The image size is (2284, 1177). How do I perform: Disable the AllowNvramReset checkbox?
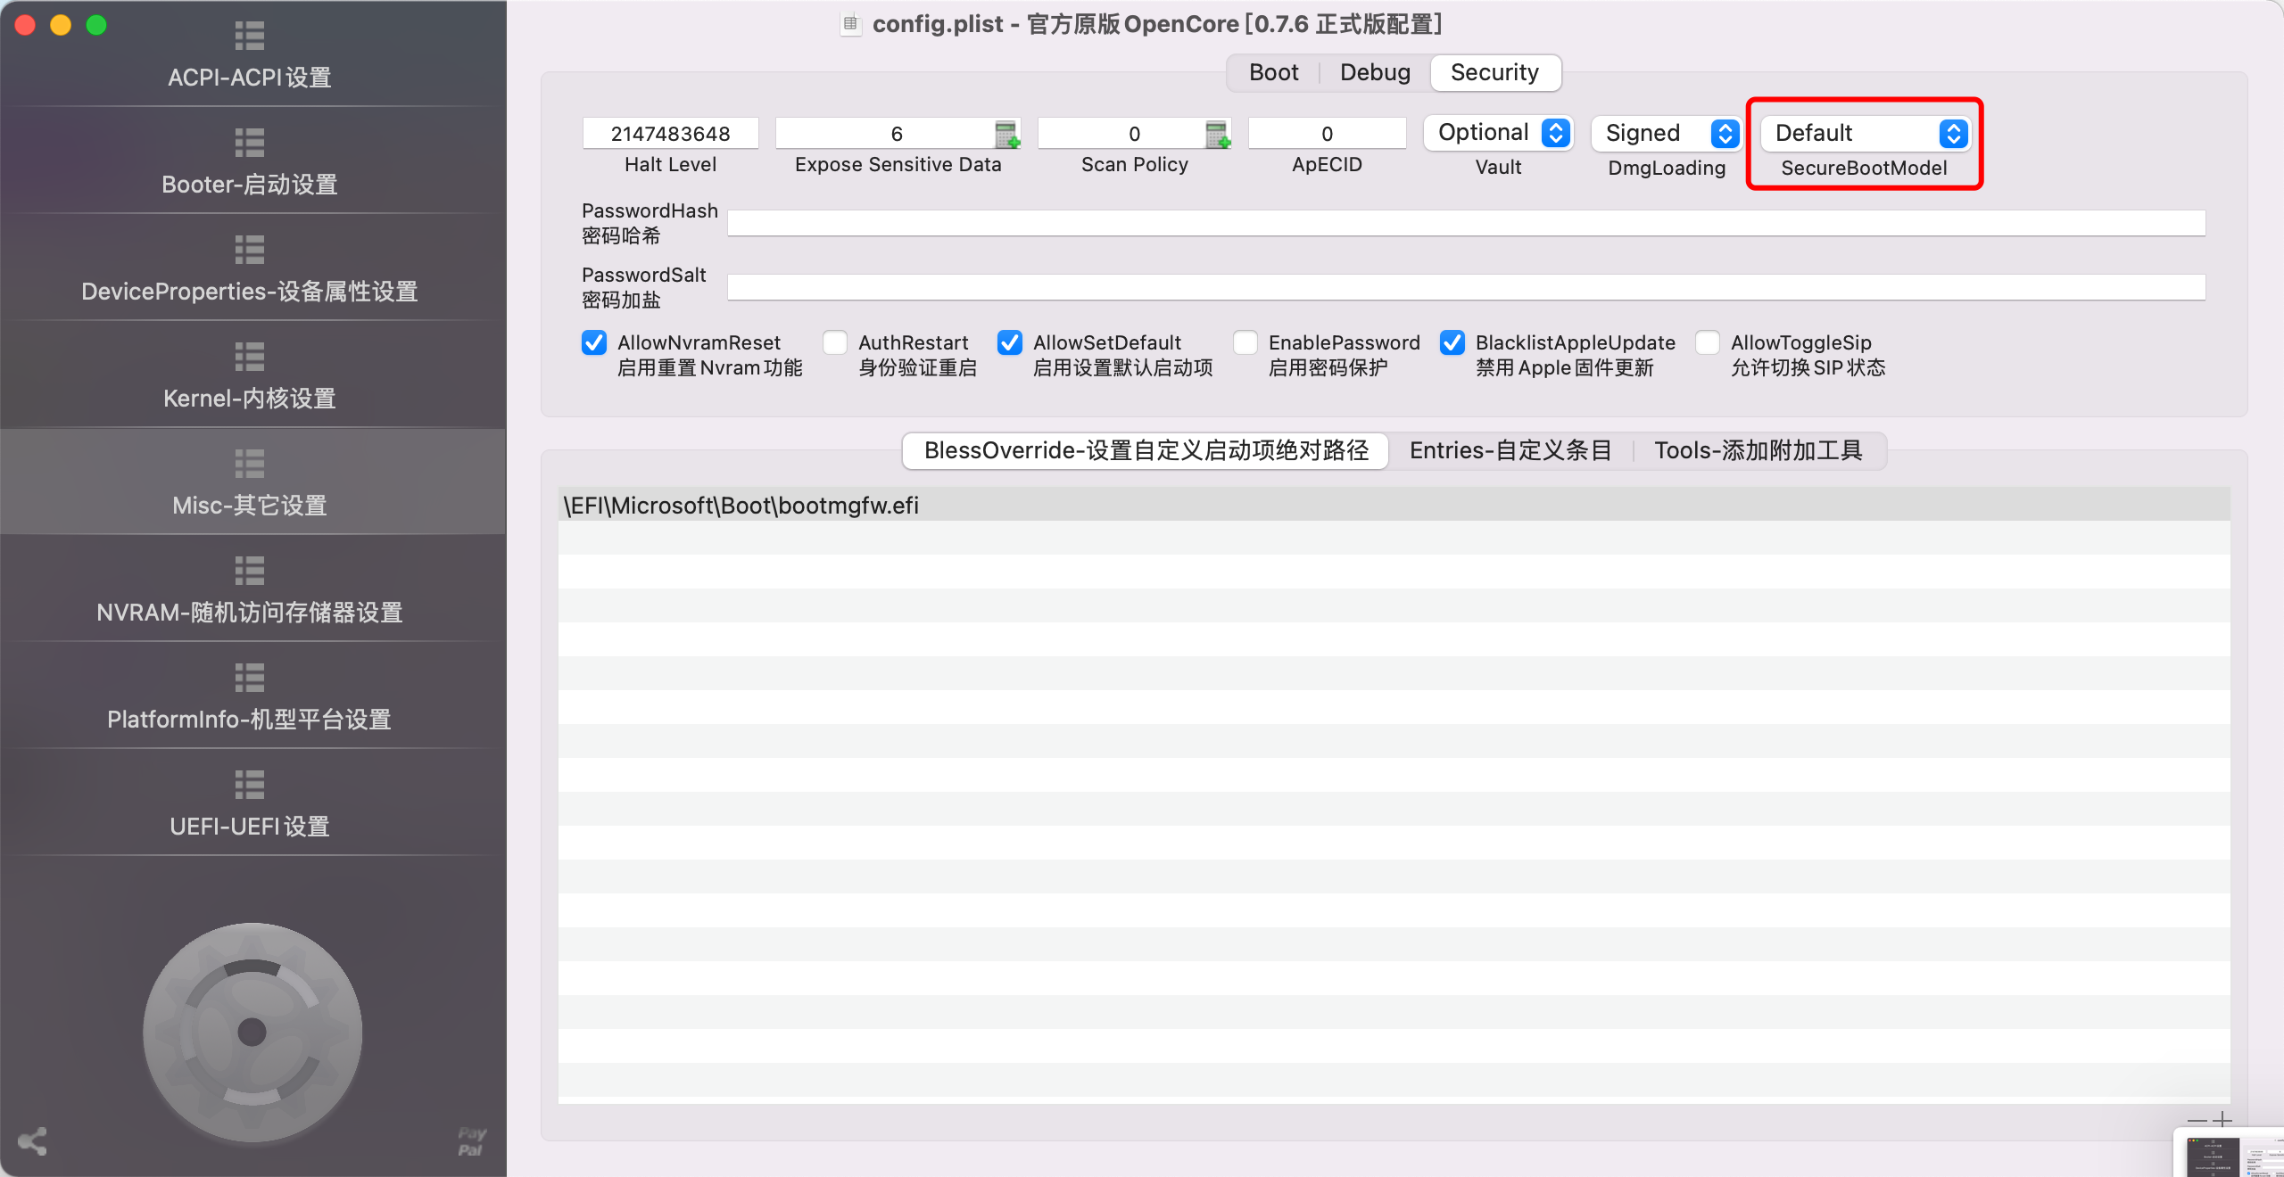(x=593, y=342)
